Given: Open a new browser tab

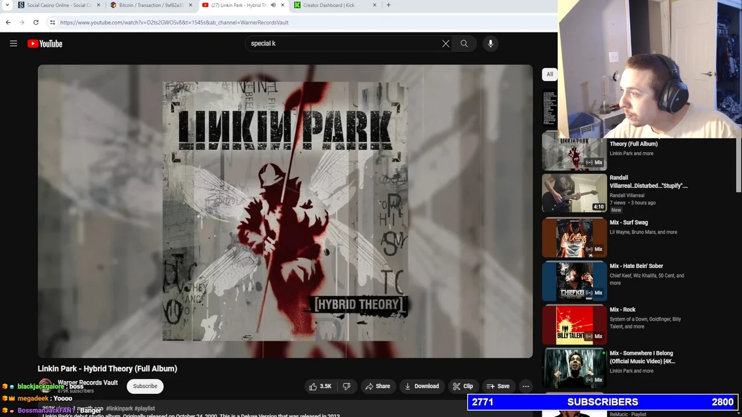Looking at the screenshot, I should click(388, 5).
